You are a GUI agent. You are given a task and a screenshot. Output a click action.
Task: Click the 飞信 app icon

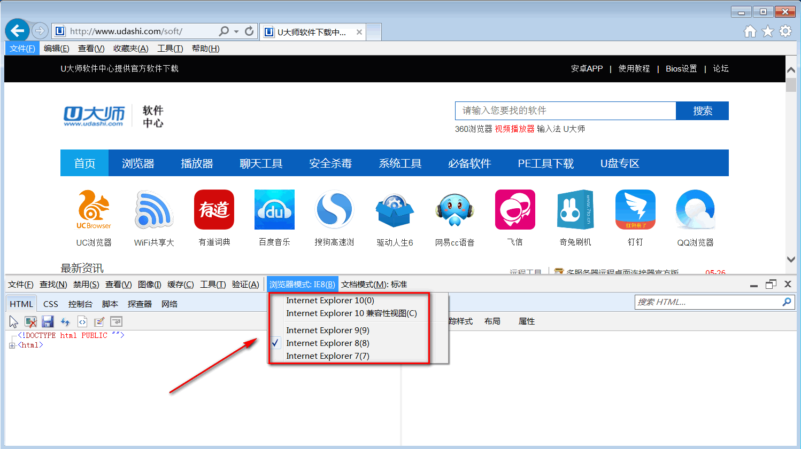[515, 209]
